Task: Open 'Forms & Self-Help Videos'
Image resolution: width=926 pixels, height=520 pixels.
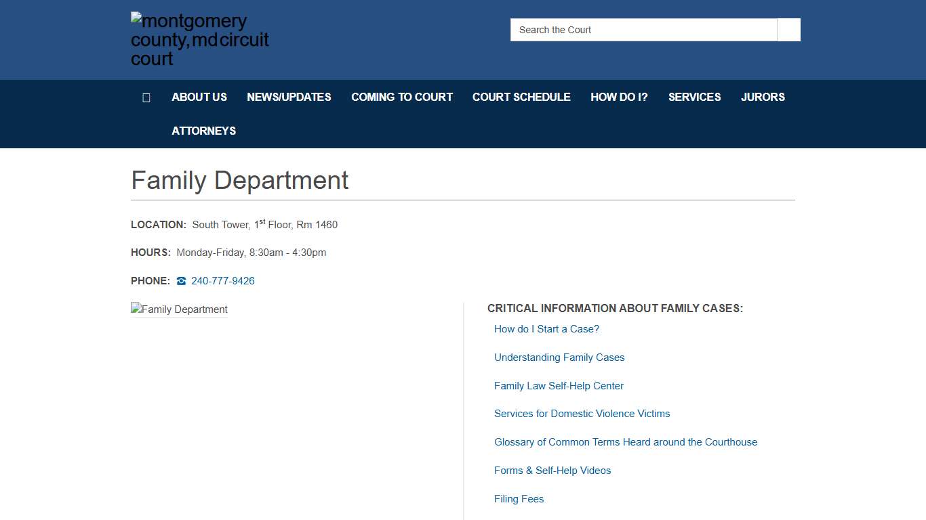Action: (552, 470)
